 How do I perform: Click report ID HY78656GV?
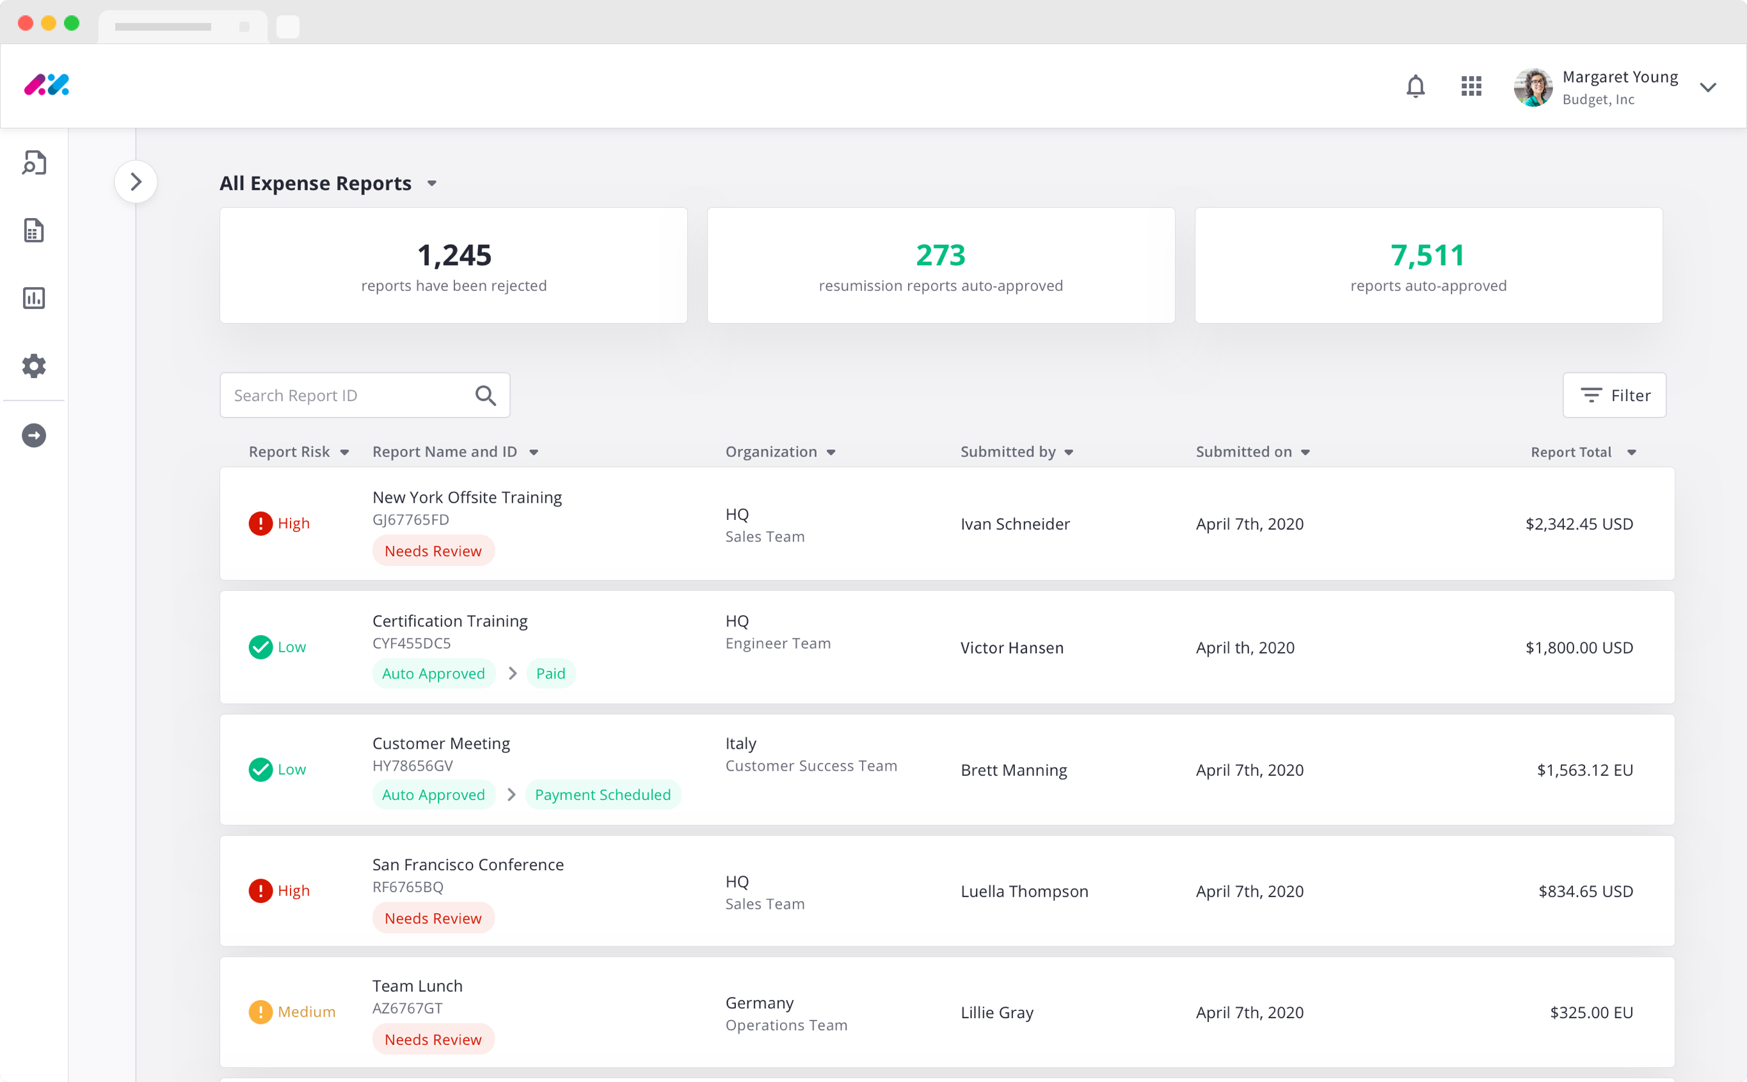[412, 765]
